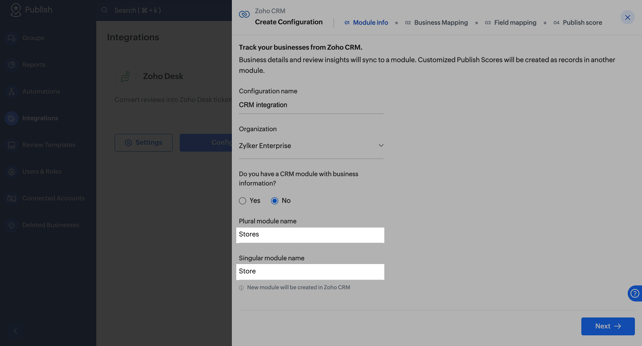Viewport: 642px width, 346px height.
Task: Click the 'Track your businesses from Zoho CRM.' heading
Action: (300, 47)
